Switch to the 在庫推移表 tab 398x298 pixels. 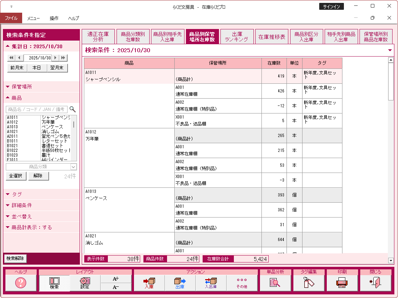272,37
